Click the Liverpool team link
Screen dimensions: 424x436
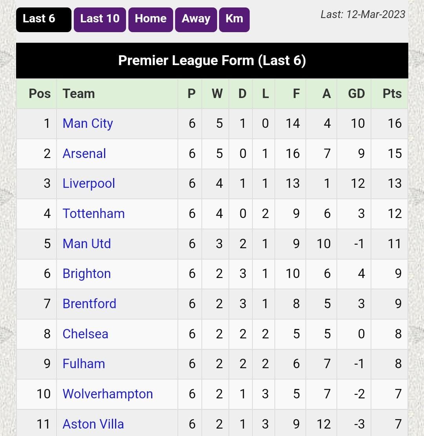pyautogui.click(x=89, y=183)
